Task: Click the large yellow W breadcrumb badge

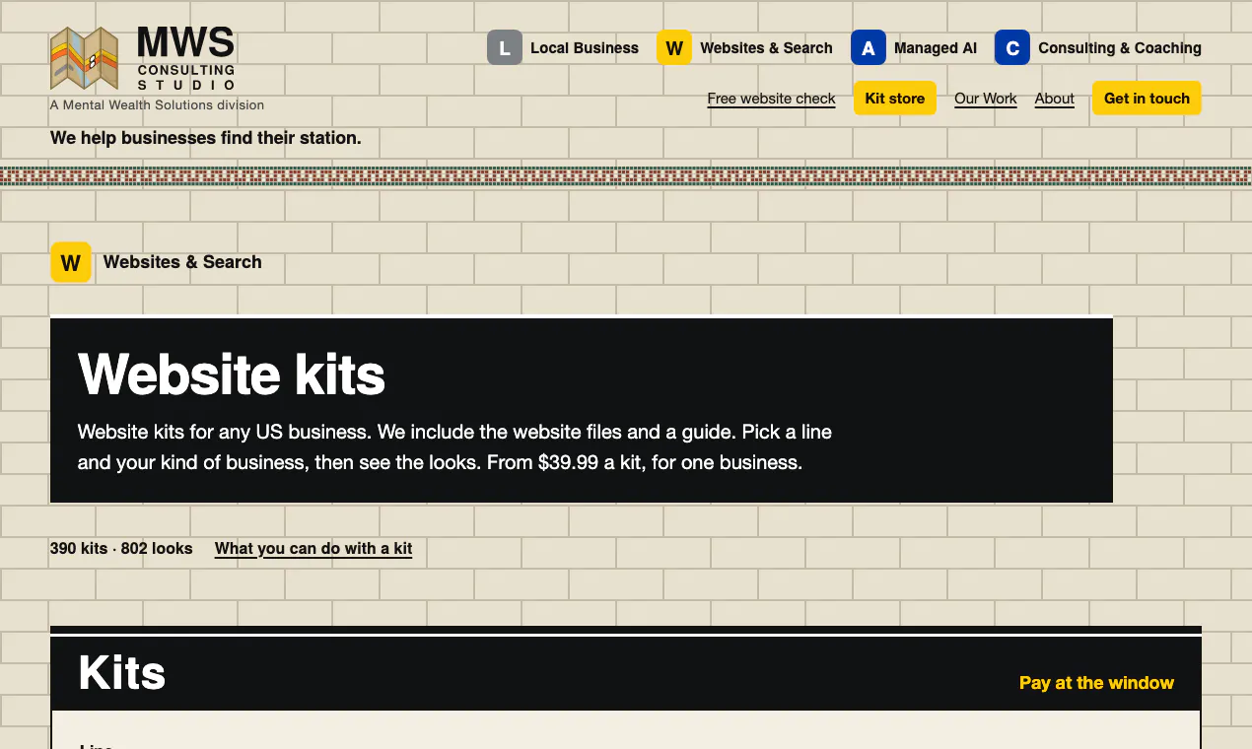Action: (71, 262)
